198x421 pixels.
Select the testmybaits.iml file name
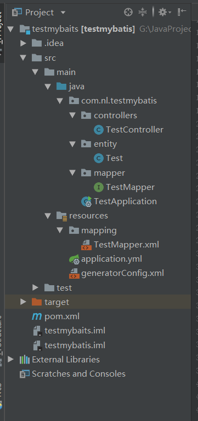[75, 331]
